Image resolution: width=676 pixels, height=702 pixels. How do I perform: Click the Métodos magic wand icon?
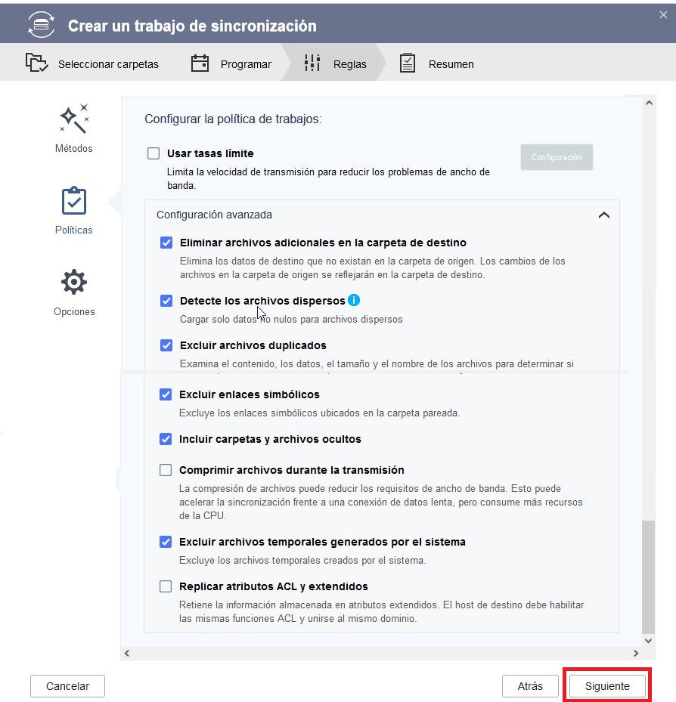[74, 119]
